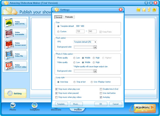Image resolution: width=160 pixels, height=116 pixels.
Task: Click the person icon in top toolbar
Action: (149, 10)
